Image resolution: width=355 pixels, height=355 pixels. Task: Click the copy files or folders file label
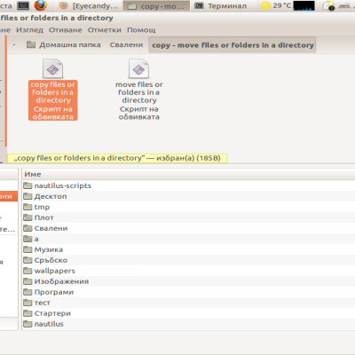(53, 100)
